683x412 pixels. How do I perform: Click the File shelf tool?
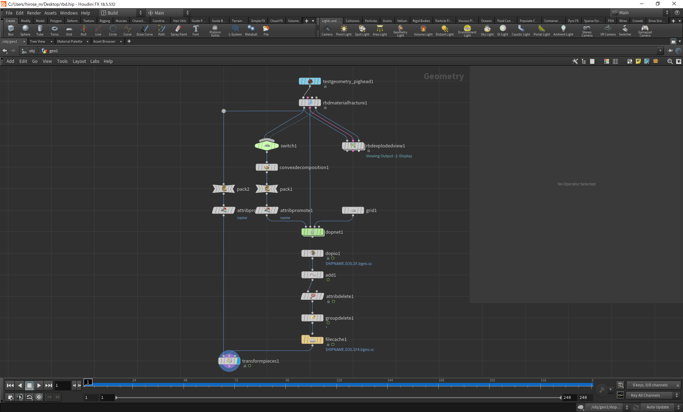point(266,31)
